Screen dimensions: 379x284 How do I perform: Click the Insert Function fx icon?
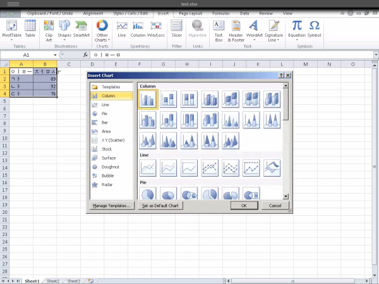pyautogui.click(x=85, y=55)
